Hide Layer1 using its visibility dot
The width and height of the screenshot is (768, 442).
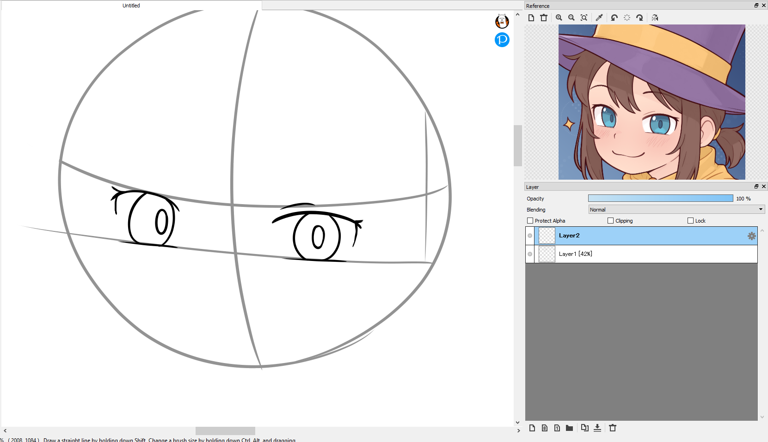click(x=530, y=254)
